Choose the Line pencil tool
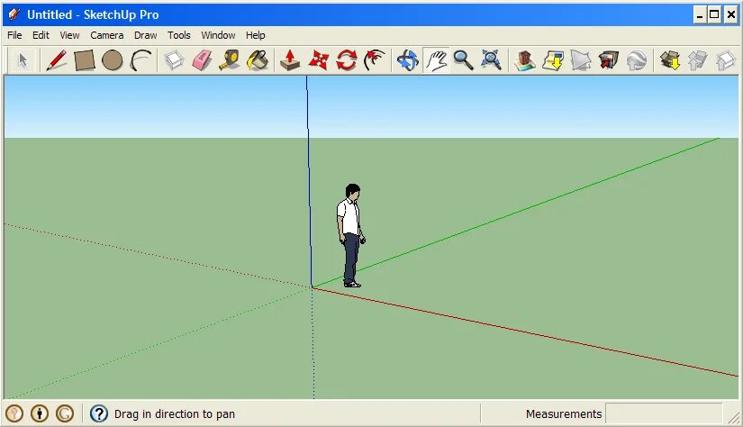 tap(57, 60)
